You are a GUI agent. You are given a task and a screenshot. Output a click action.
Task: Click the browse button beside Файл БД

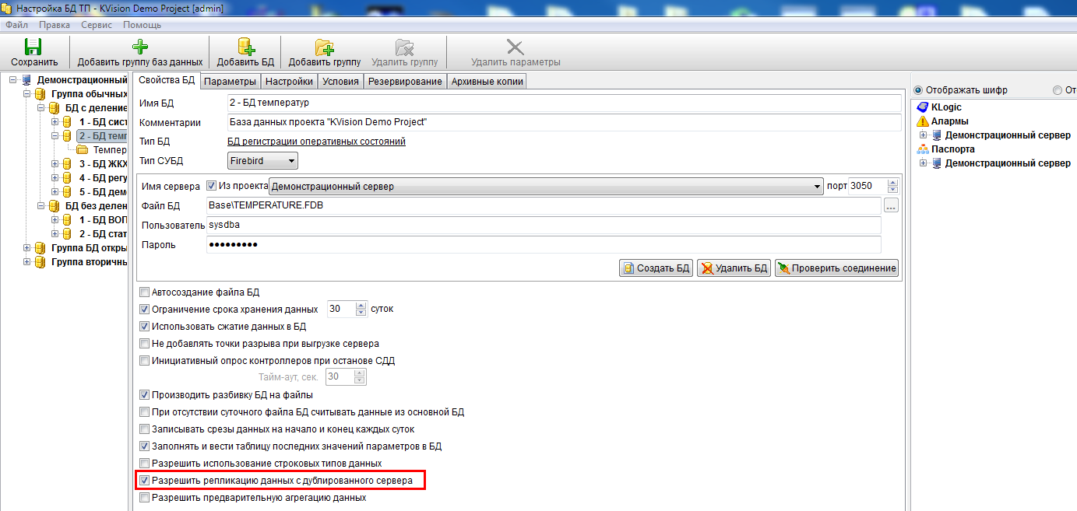pyautogui.click(x=891, y=205)
